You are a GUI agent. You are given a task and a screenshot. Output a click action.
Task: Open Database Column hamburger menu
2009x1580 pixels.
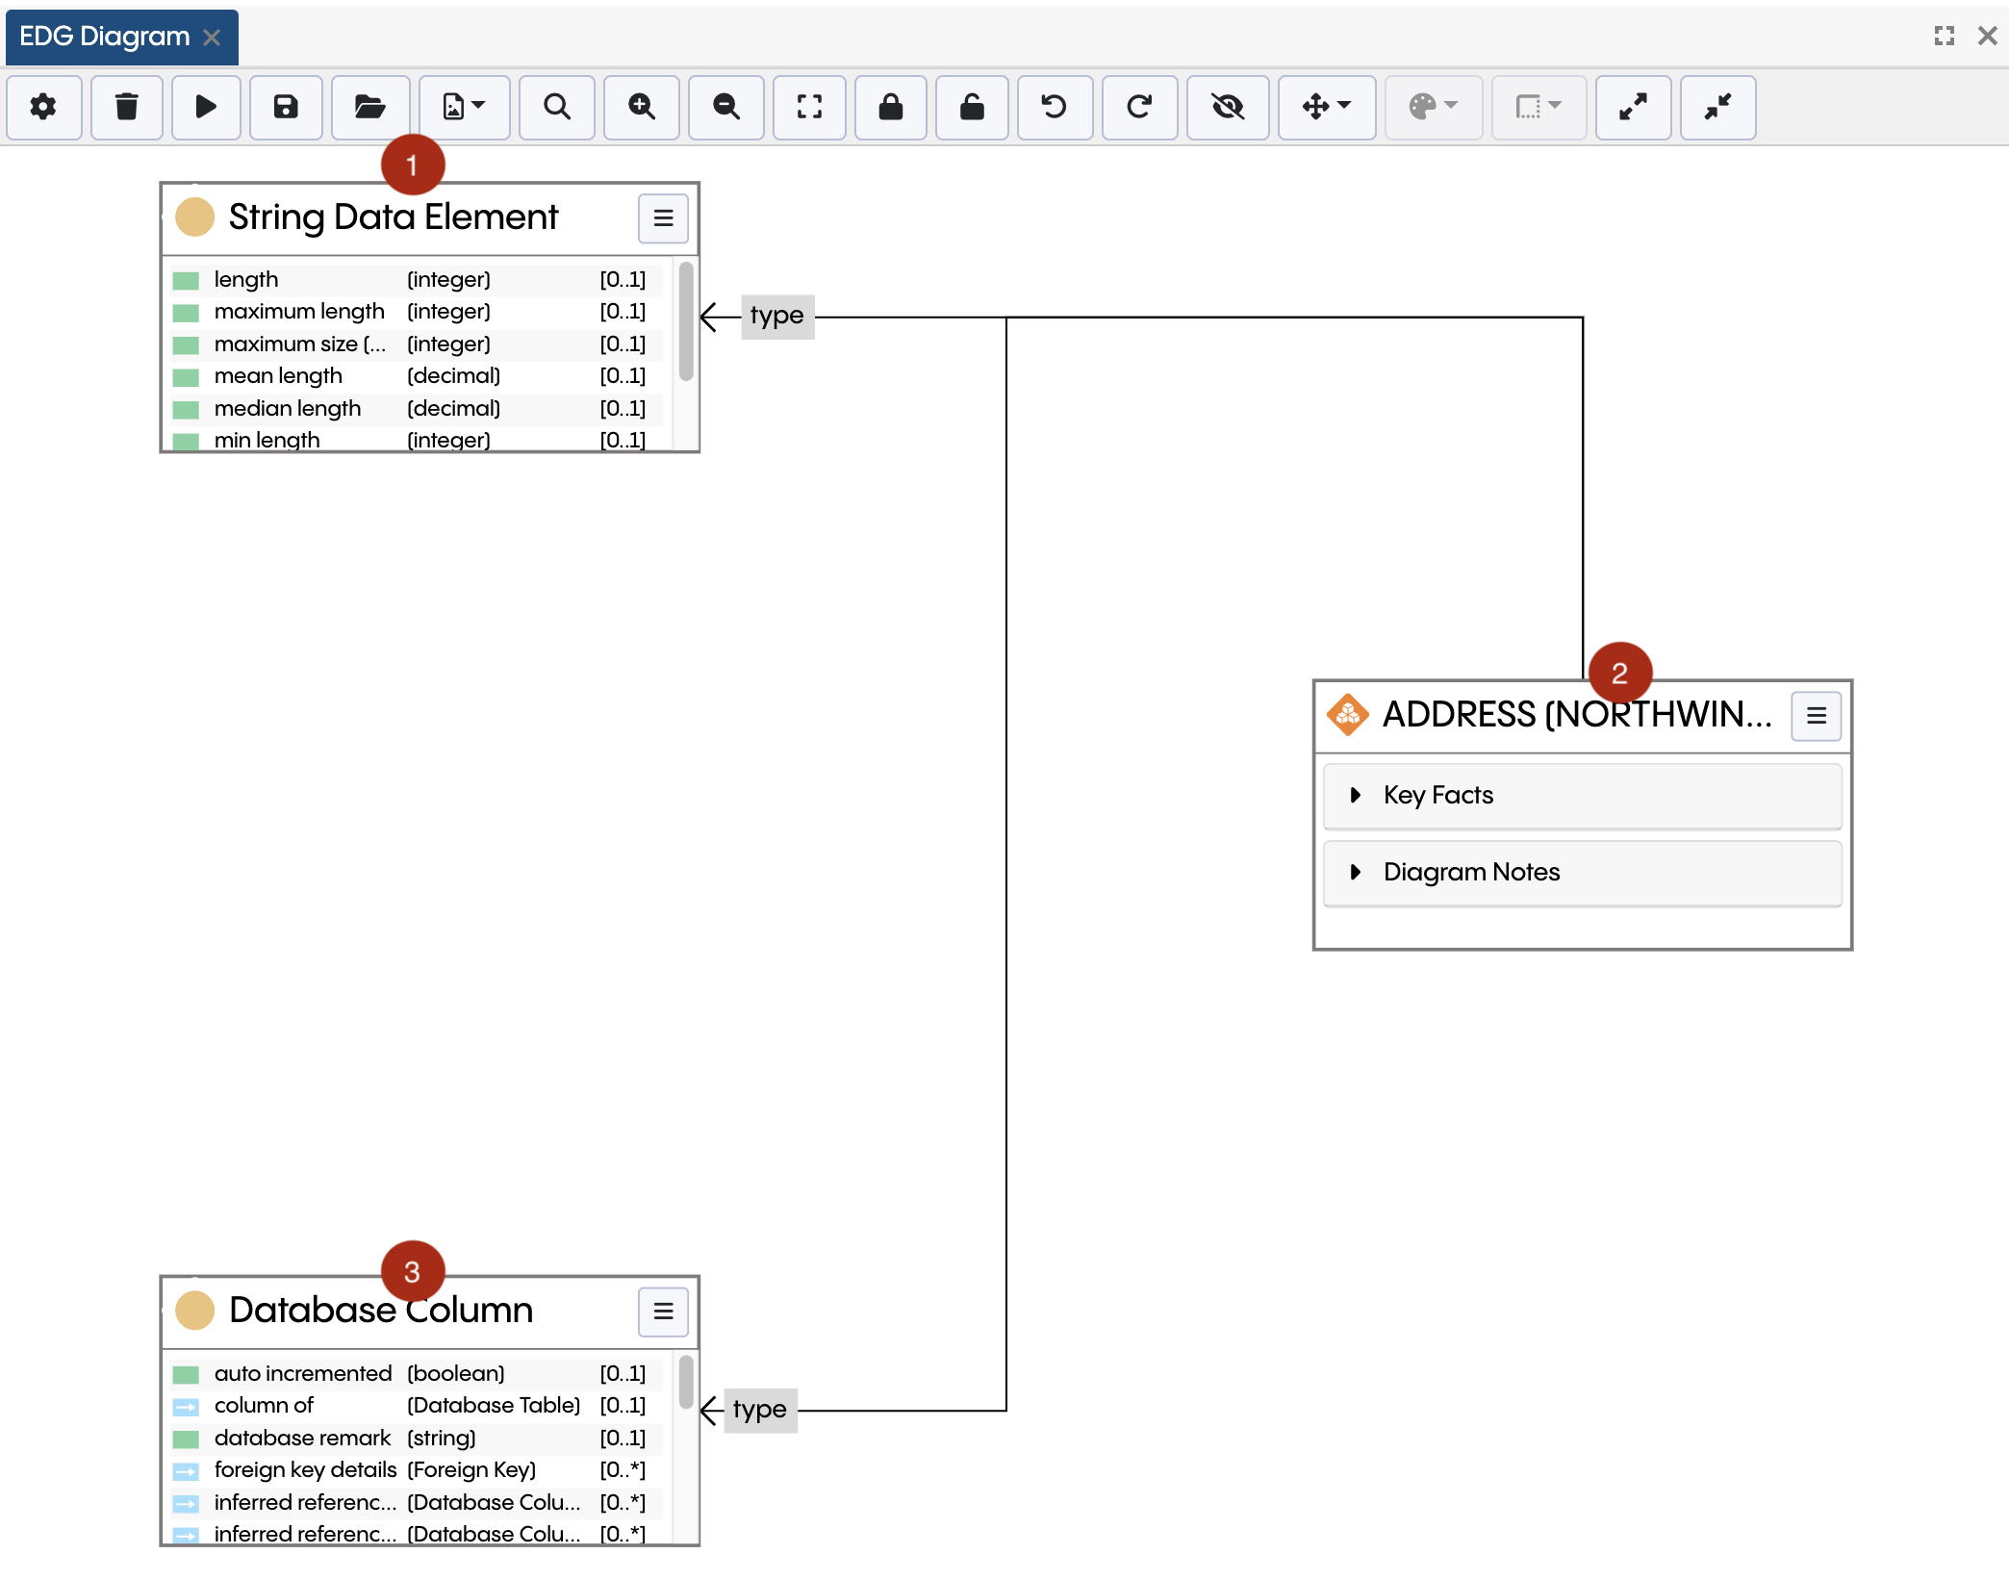click(663, 1312)
